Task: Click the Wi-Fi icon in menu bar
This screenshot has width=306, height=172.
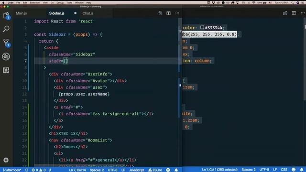Action: pos(253,3)
